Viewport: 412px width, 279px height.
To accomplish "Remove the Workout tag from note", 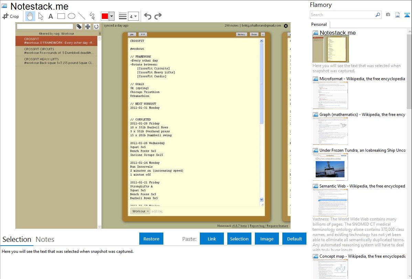I will [148, 211].
